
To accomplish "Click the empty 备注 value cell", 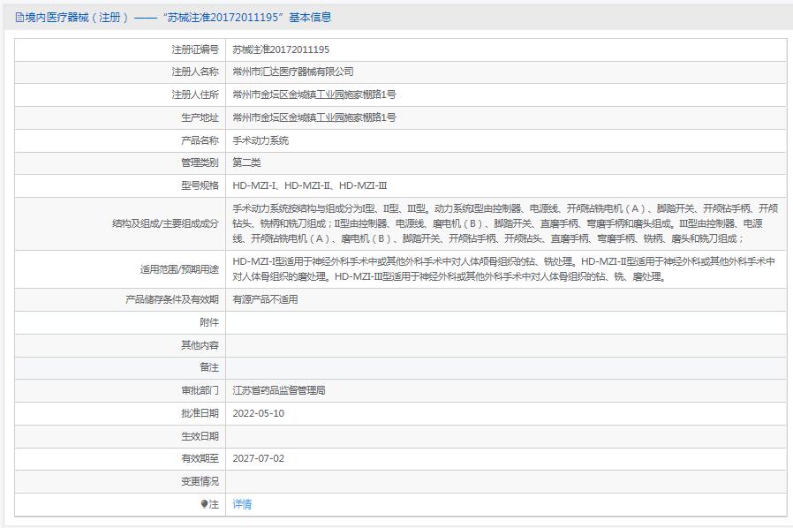I will click(503, 367).
